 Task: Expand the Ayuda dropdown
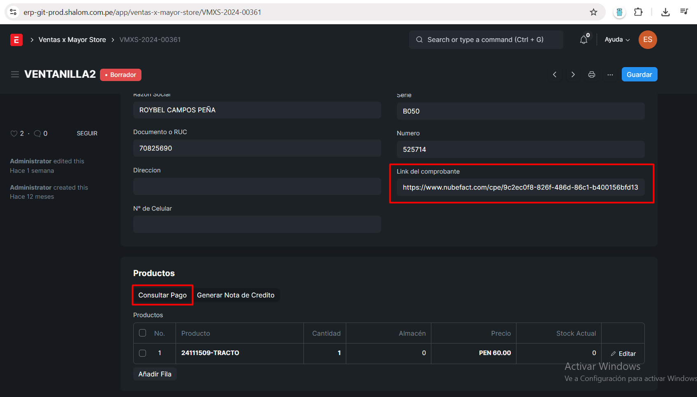(x=617, y=40)
